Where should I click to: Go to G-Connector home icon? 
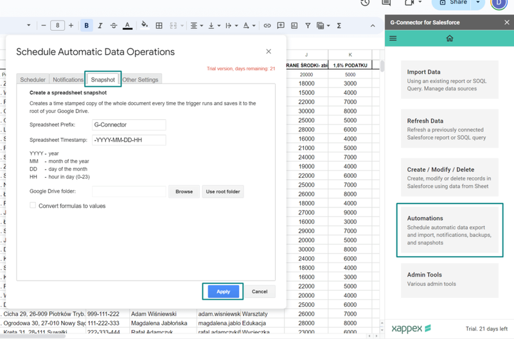(x=449, y=39)
